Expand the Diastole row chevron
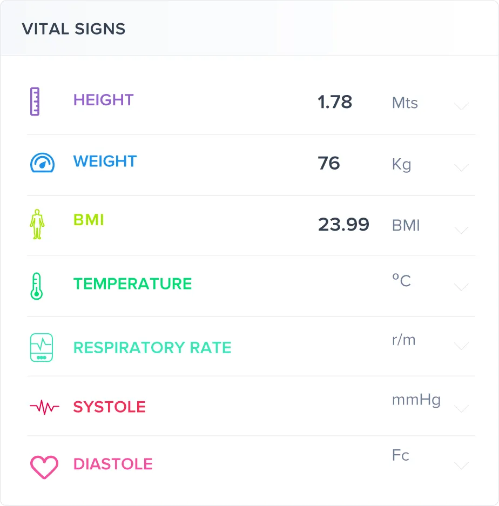Image resolution: width=499 pixels, height=506 pixels. tap(461, 465)
